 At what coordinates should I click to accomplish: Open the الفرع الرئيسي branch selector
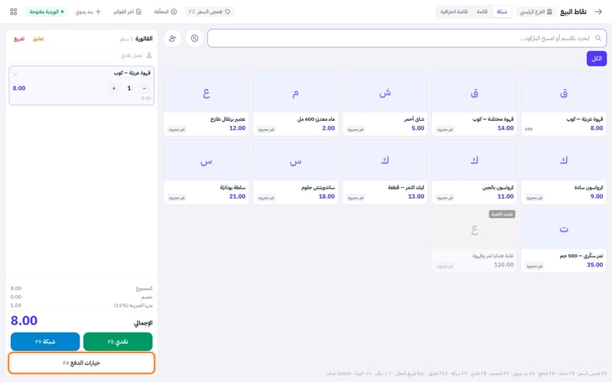click(x=536, y=11)
